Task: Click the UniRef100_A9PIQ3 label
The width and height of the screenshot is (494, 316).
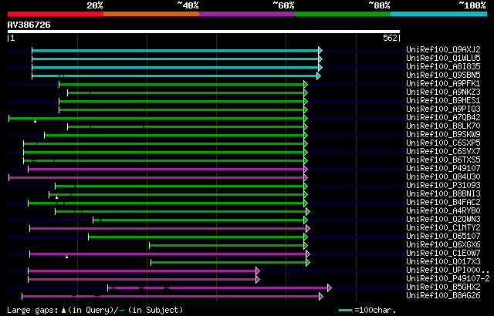Action: click(443, 109)
